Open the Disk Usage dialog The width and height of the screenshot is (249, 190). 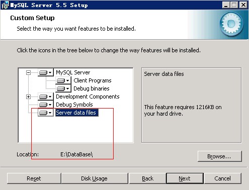point(95,178)
